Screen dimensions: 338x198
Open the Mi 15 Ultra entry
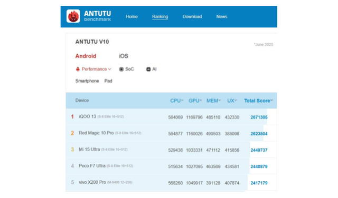tap(89, 150)
